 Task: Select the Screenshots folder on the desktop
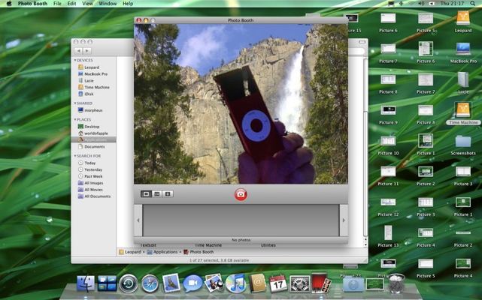pyautogui.click(x=463, y=145)
